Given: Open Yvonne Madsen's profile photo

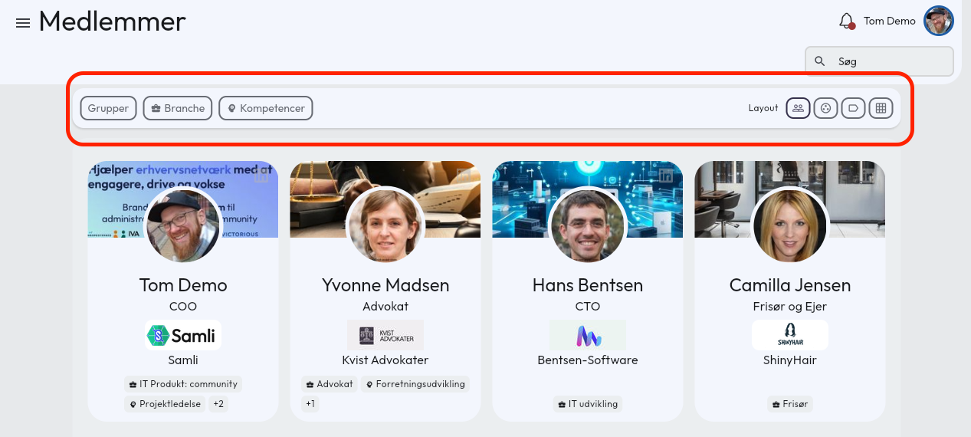Looking at the screenshot, I should coord(385,225).
